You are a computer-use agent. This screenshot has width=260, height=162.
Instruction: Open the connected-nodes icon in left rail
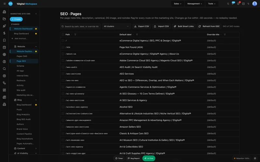(4, 83)
